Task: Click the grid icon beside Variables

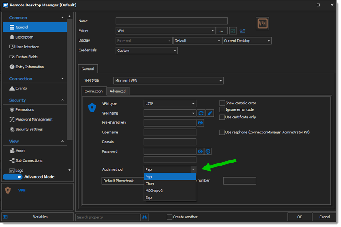Action: [x=5, y=217]
